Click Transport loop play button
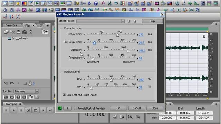 coord(36,110)
